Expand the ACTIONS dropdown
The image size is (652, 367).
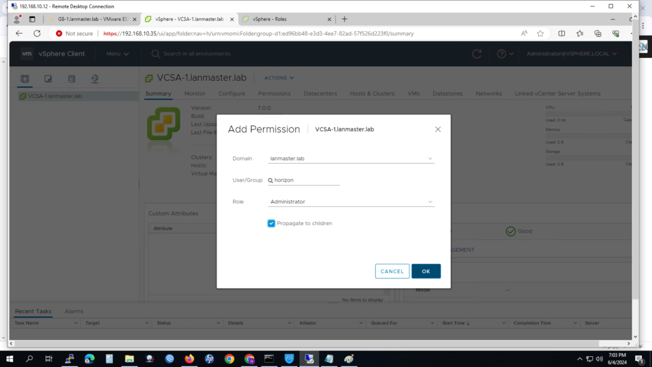279,78
